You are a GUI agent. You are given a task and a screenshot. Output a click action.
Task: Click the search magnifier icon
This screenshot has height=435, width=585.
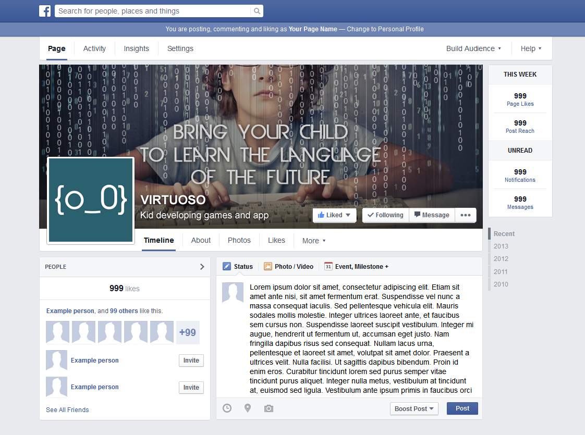257,11
